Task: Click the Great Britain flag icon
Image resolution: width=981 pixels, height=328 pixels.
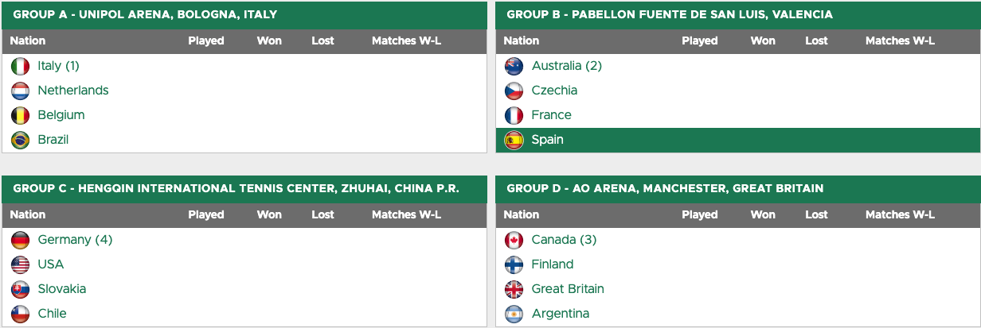Action: pos(514,290)
